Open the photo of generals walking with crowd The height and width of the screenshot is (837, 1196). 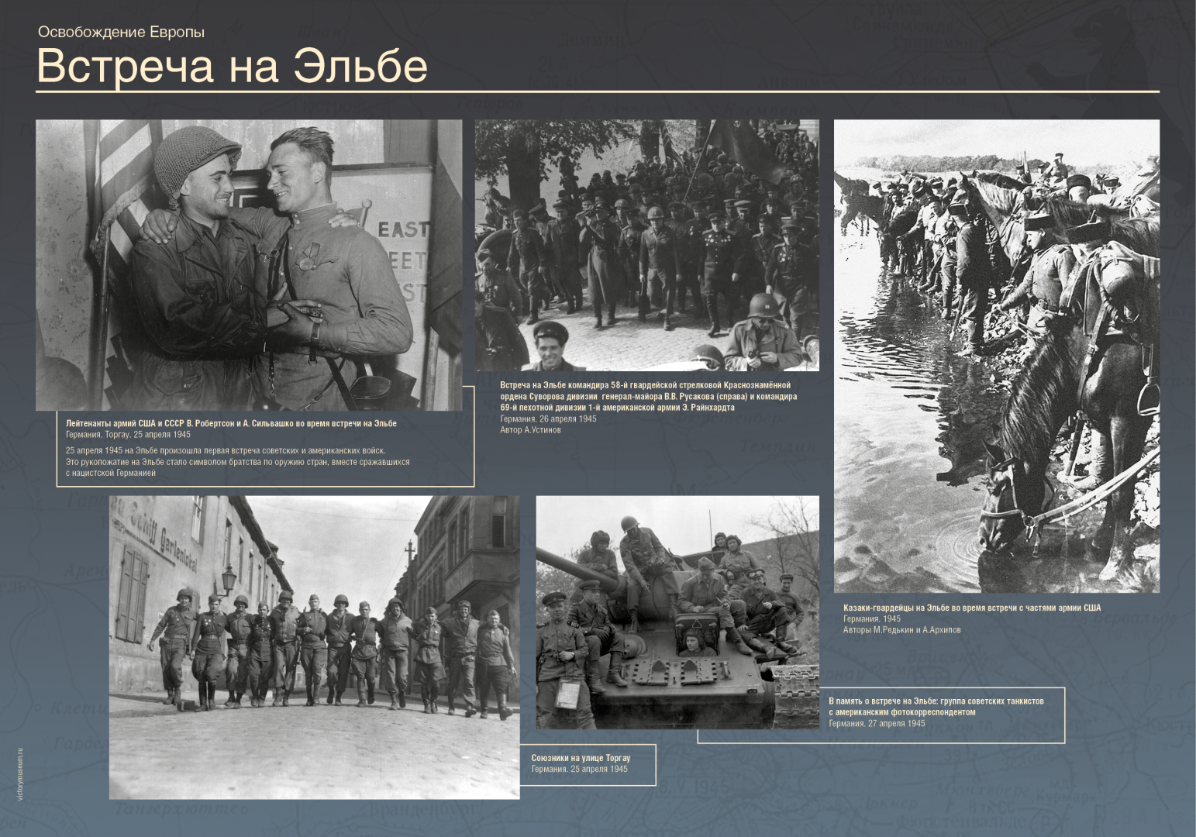point(646,245)
